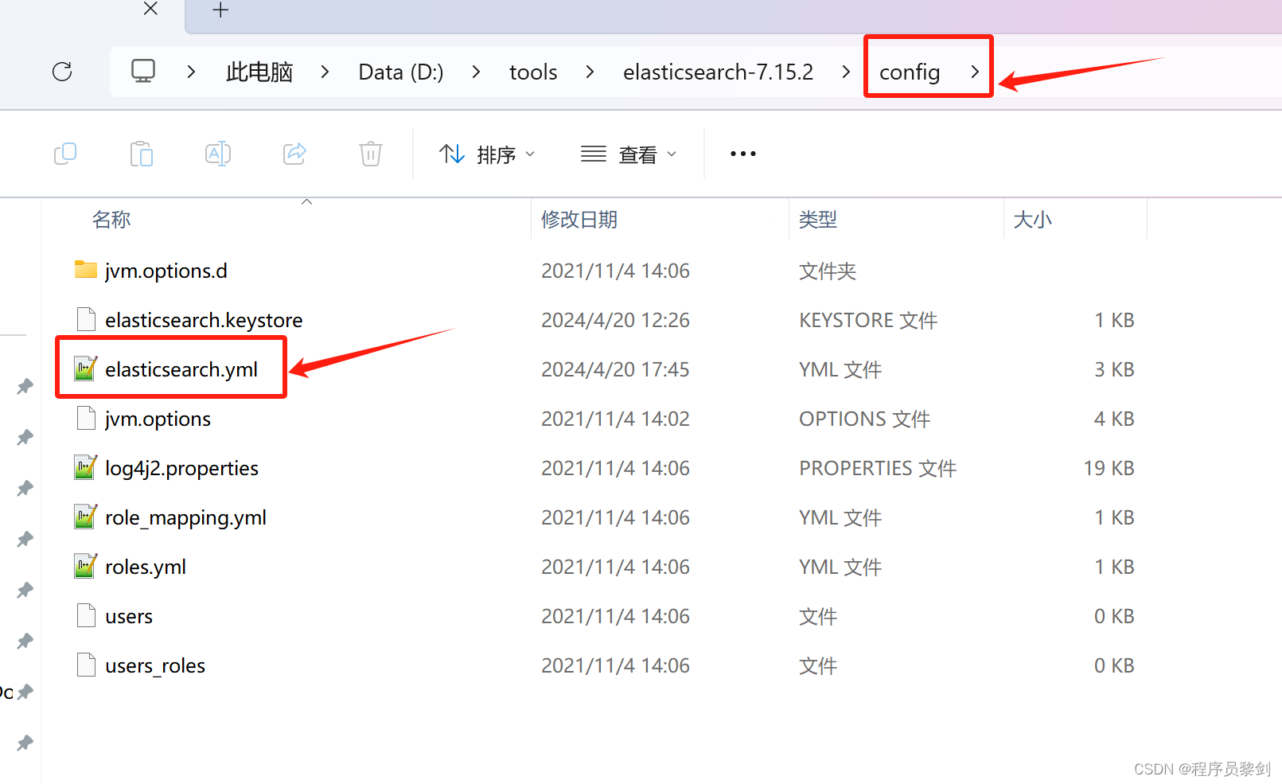Image resolution: width=1282 pixels, height=784 pixels.
Task: Select the elasticsearch.yml file
Action: [181, 369]
